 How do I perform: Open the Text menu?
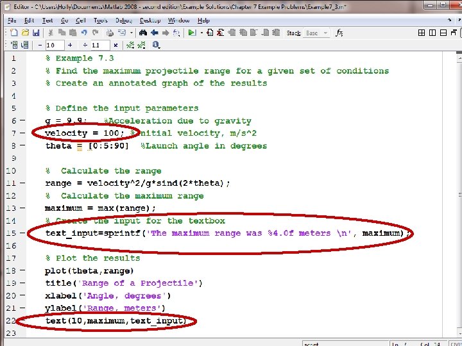[x=47, y=21]
